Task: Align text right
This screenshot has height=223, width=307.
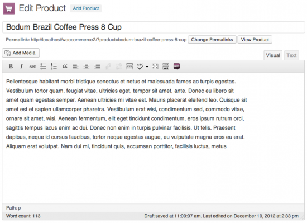Action: pyautogui.click(x=97, y=67)
